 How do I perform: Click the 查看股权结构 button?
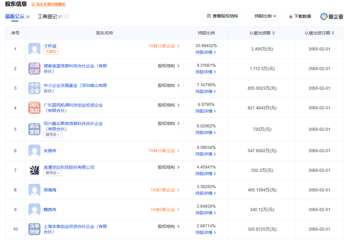click(x=222, y=16)
